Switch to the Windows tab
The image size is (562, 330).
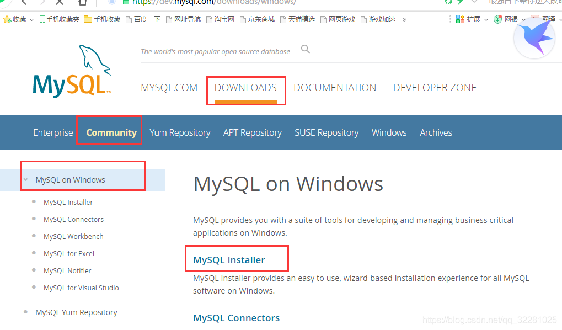[389, 132]
